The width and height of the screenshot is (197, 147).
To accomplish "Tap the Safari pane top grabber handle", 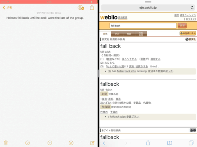I will [x=148, y=2].
